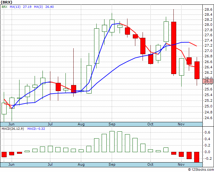The width and height of the screenshot is (214, 172).
Task: Click the Nov label on the MACD axis
Action: 181,164
